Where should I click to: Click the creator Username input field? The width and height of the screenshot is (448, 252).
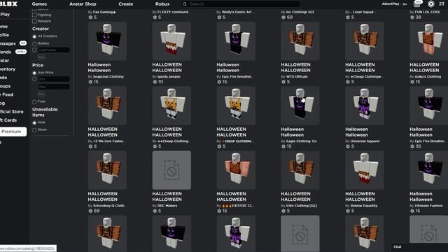[54, 50]
